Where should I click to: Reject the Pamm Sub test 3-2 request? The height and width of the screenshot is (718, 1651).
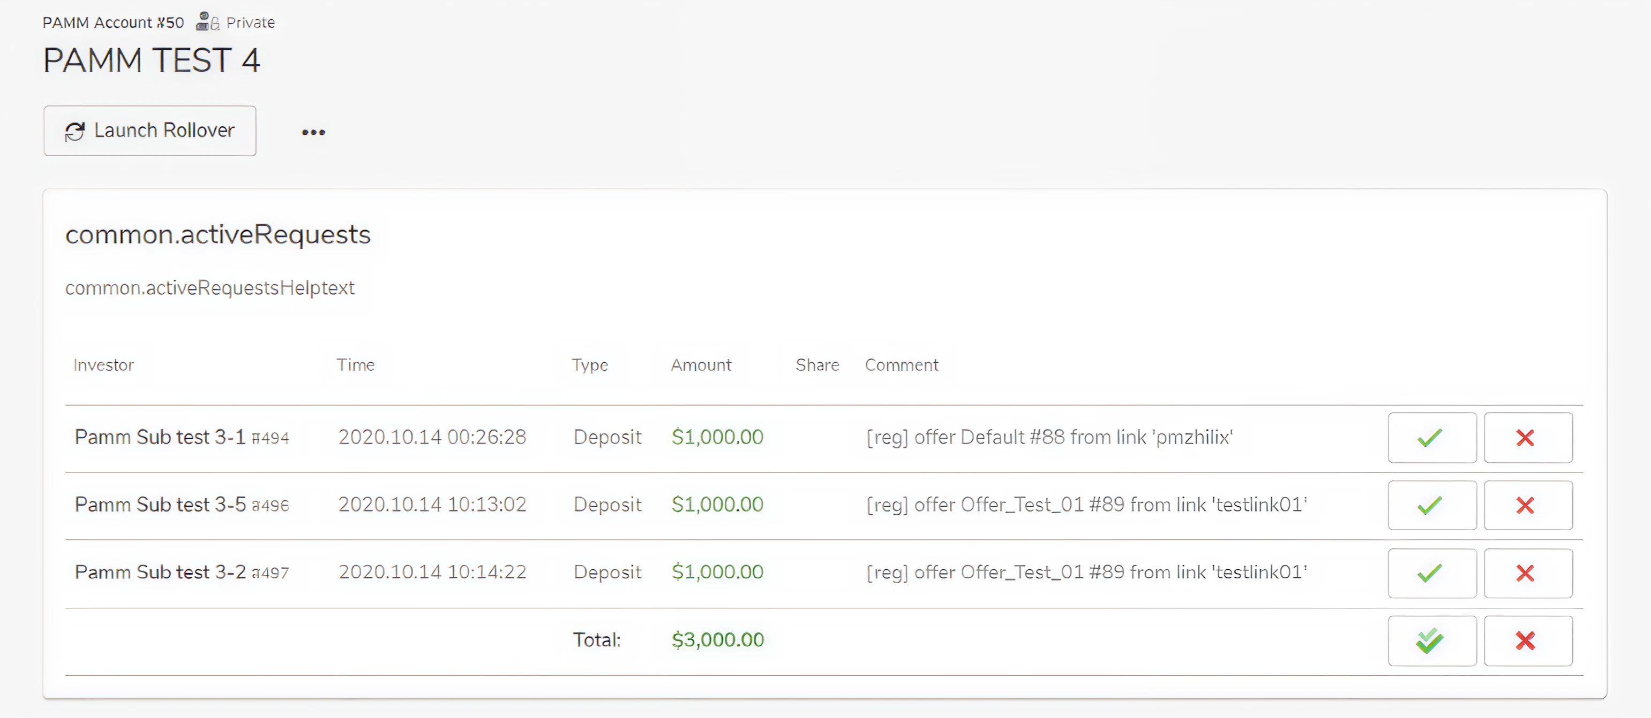tap(1527, 572)
